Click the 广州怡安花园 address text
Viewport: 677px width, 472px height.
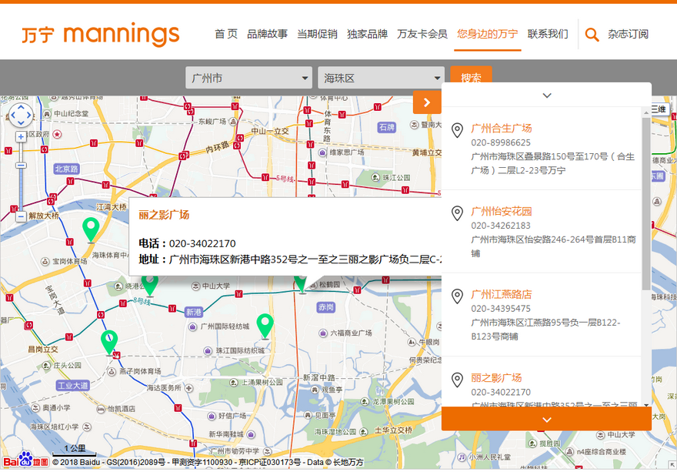tap(553, 246)
